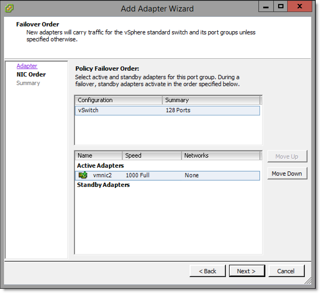This screenshot has height=293, width=320.
Task: Minimize the Add Adapter Wizard window
Action: [x=266, y=7]
